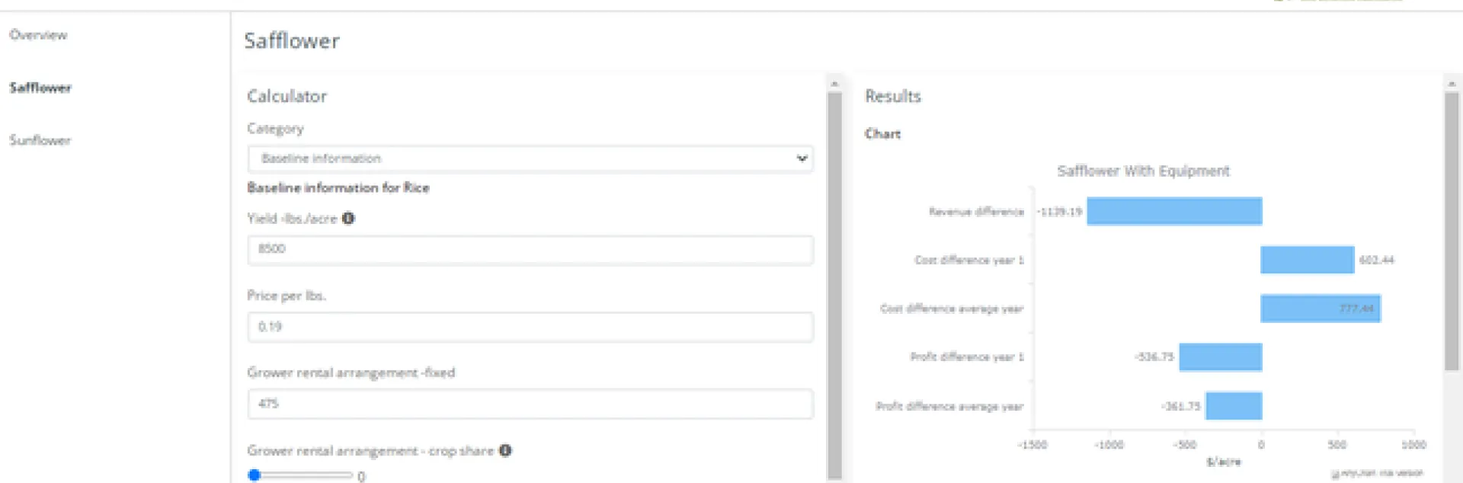Click the Revenue difference bar in chart
Screen dimensions: 1463x483
1173,211
